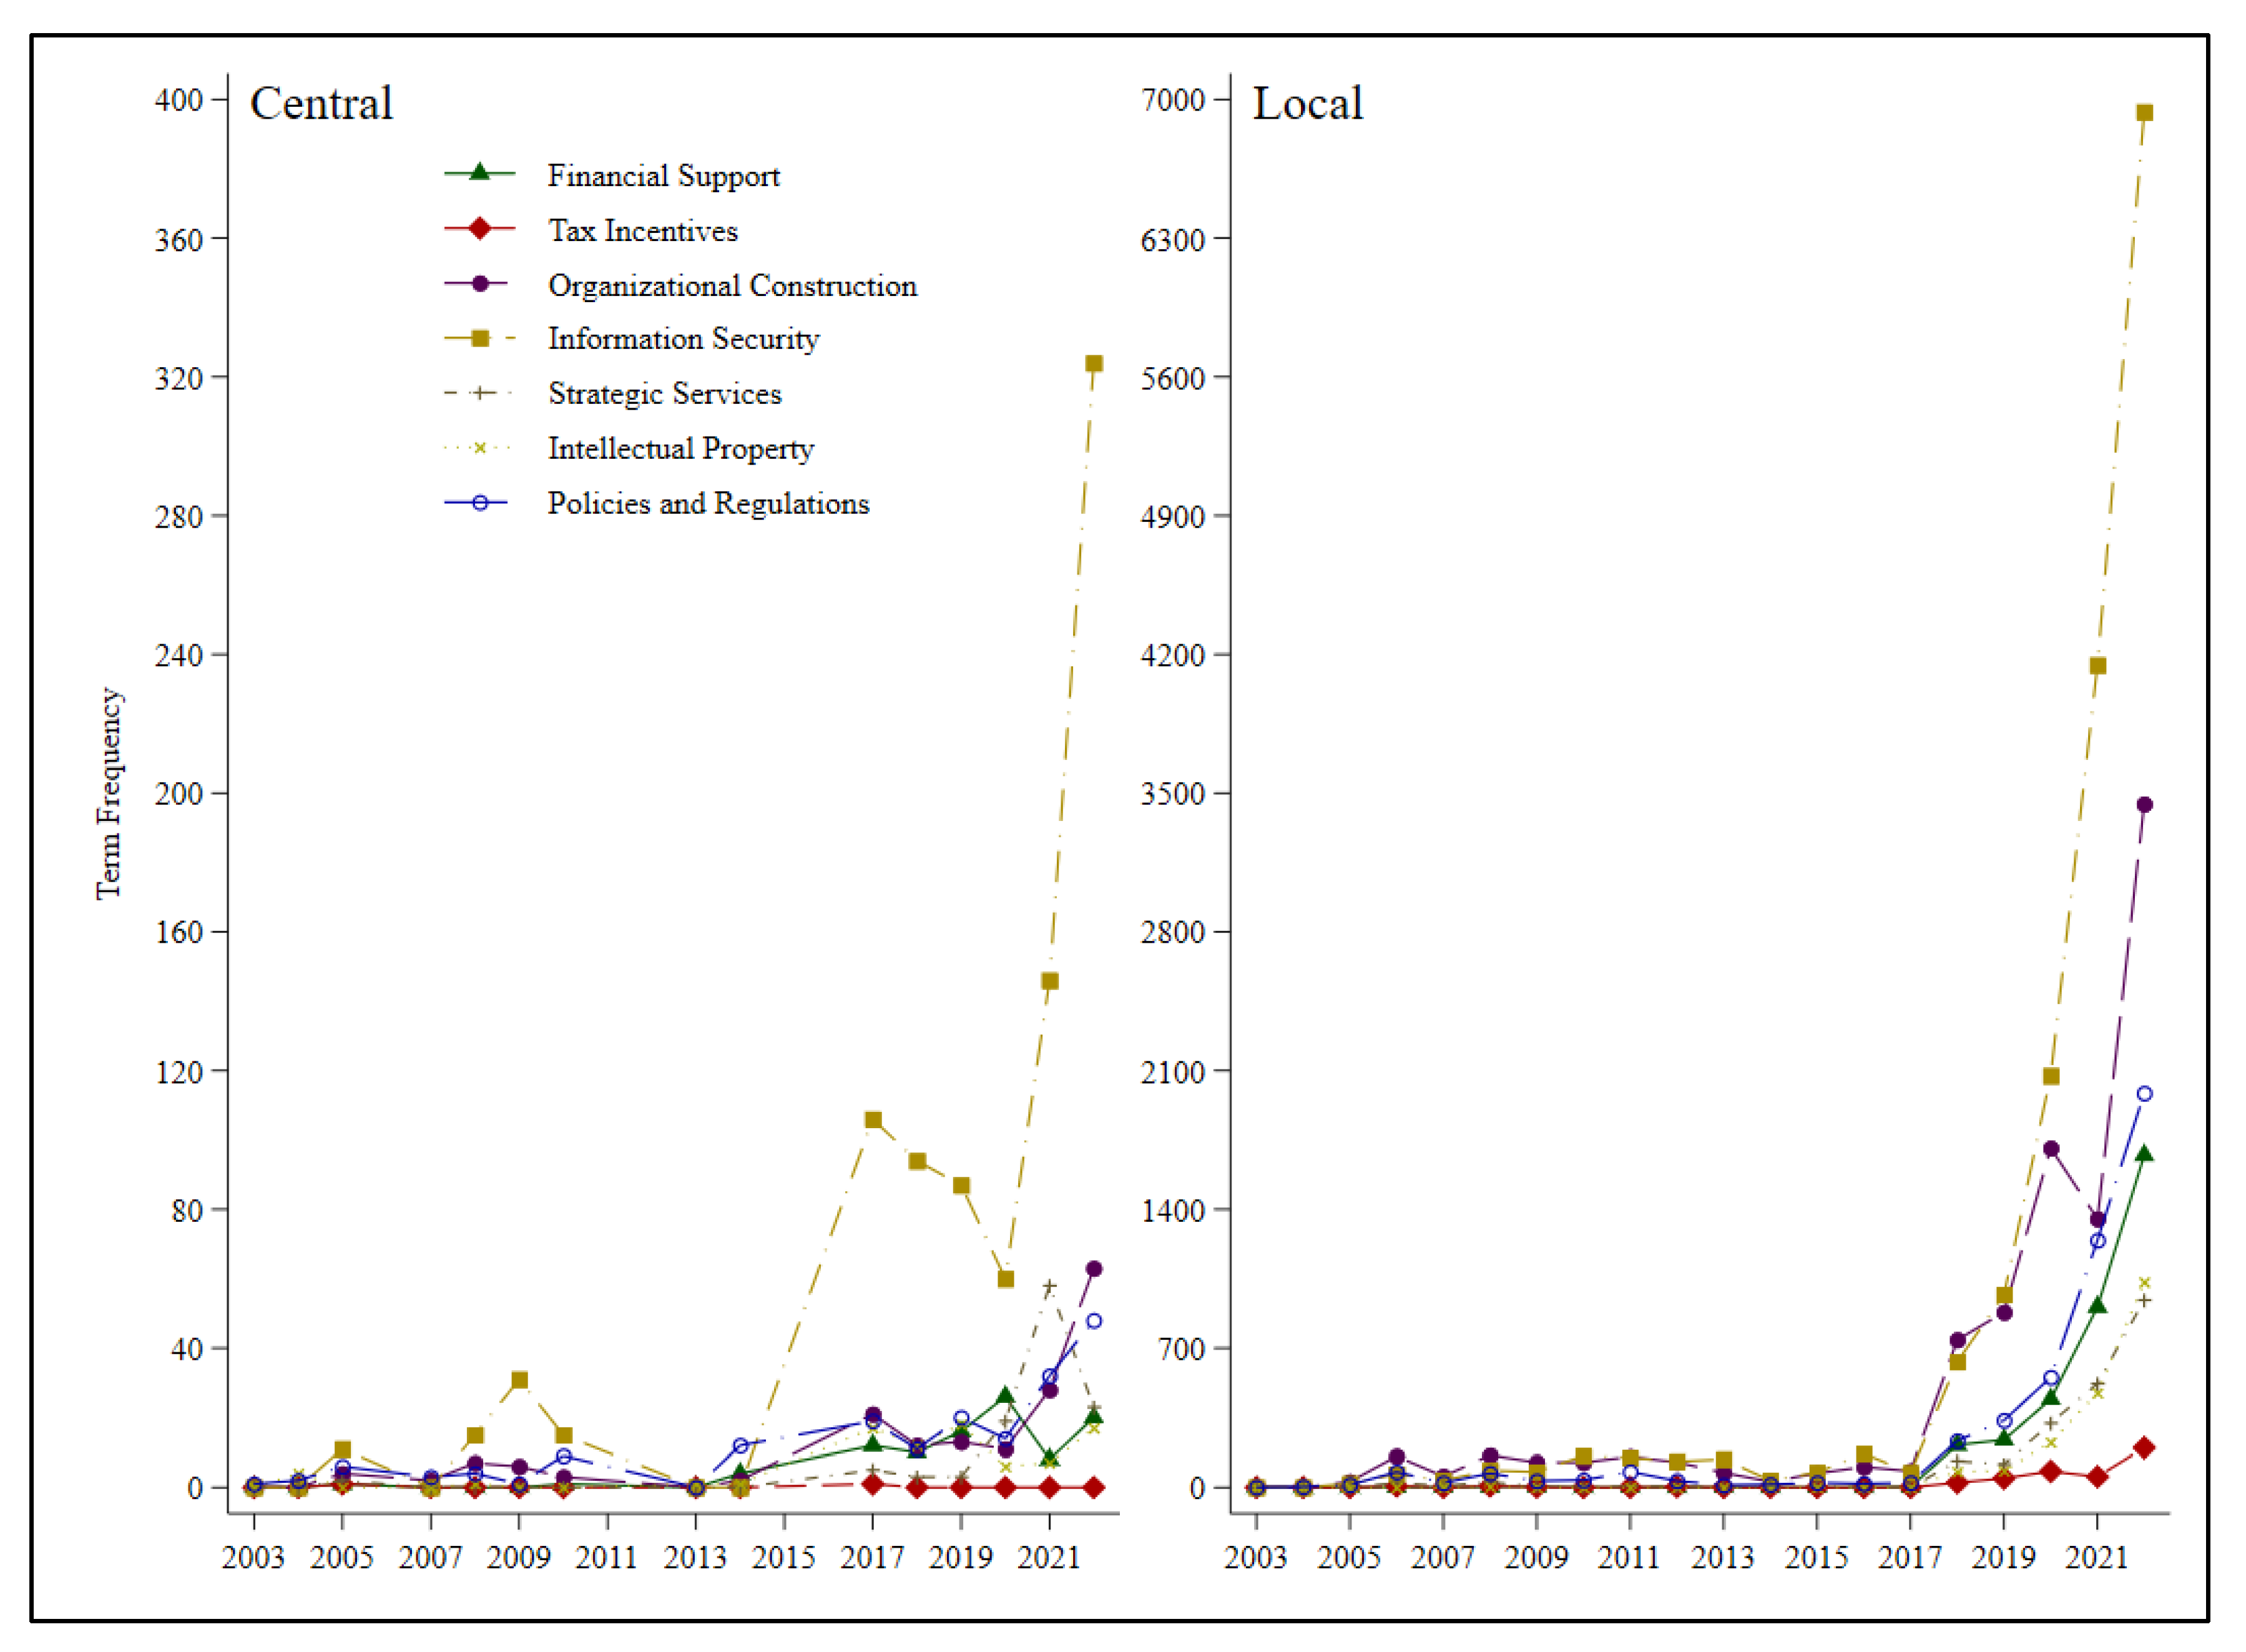Click the 2013 label on Local x-axis
Viewport: 2246px width, 1652px height.
pyautogui.click(x=1724, y=1557)
